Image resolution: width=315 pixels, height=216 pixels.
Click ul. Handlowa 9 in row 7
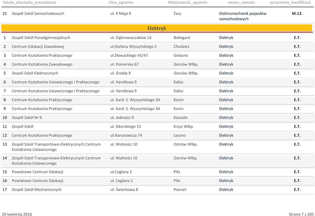[123, 91]
